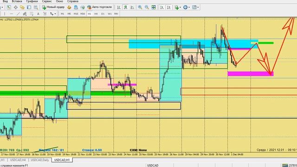Click the Новый ордер button
The image size is (297, 167).
(53, 7)
